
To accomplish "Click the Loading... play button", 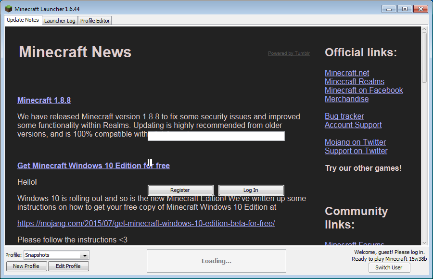I will [216, 261].
